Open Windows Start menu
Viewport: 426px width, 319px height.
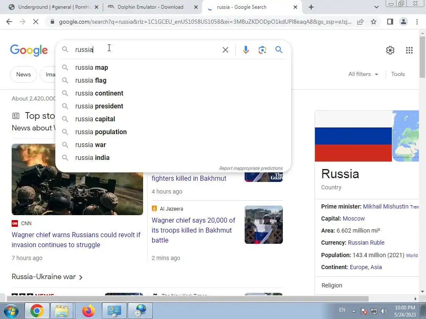point(11,311)
